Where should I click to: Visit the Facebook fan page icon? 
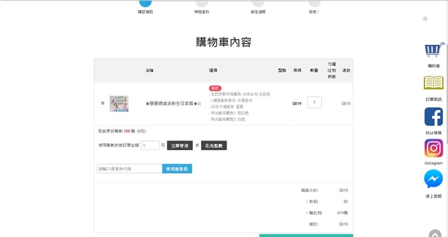click(433, 117)
